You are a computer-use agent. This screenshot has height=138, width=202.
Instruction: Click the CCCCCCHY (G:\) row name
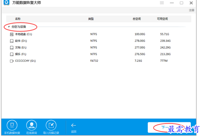tap(25, 61)
